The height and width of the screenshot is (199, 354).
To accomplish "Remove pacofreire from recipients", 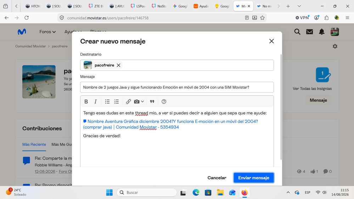I will [x=118, y=65].
